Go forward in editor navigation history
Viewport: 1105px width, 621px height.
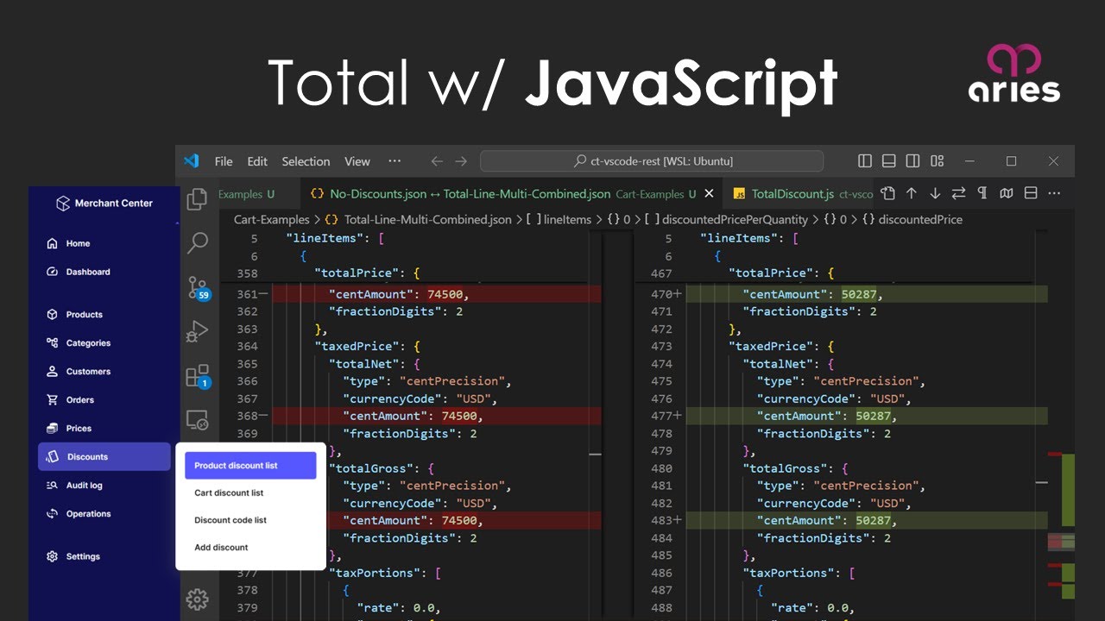click(461, 161)
